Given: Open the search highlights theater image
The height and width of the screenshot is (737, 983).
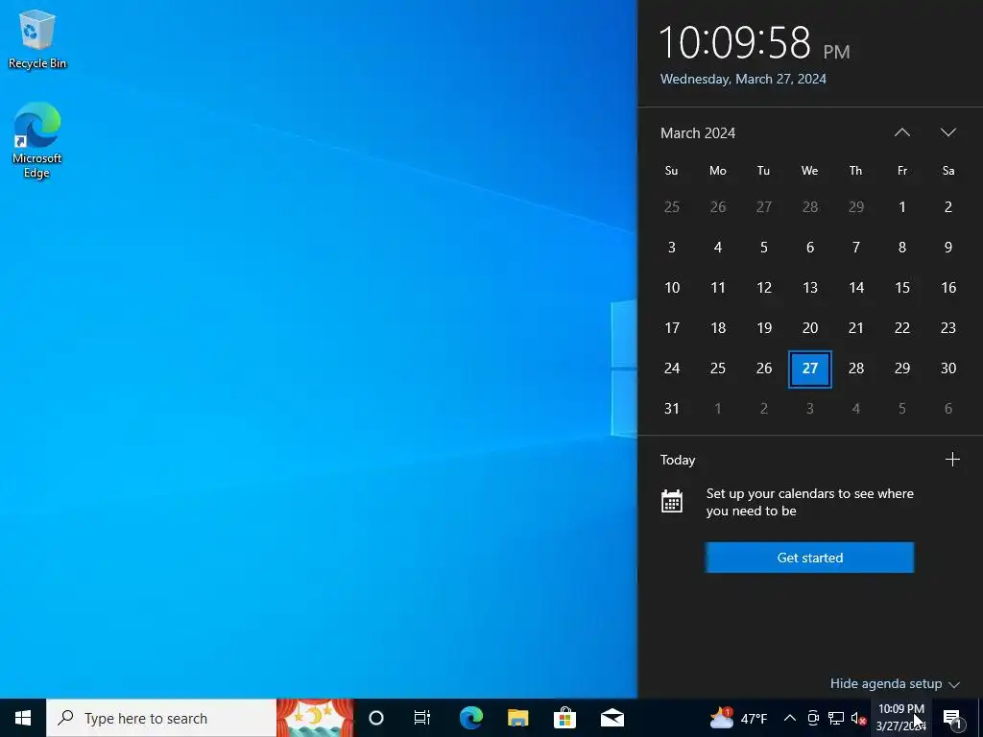Looking at the screenshot, I should click(315, 718).
